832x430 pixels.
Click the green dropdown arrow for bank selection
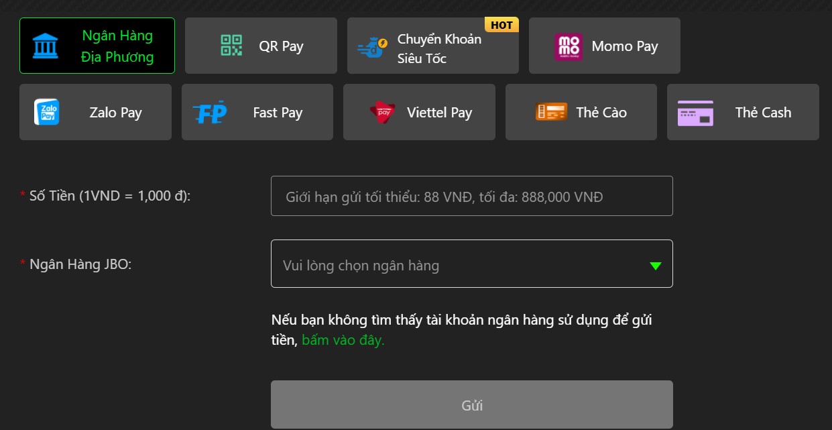click(655, 264)
